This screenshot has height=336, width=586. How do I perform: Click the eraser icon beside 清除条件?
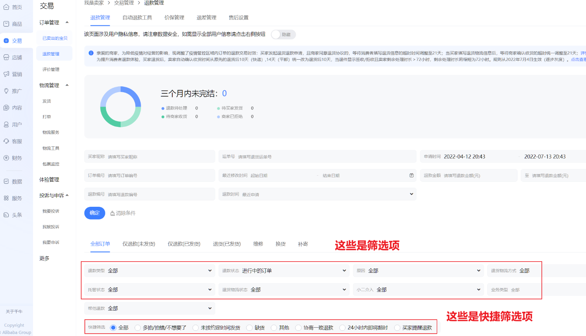click(x=112, y=214)
